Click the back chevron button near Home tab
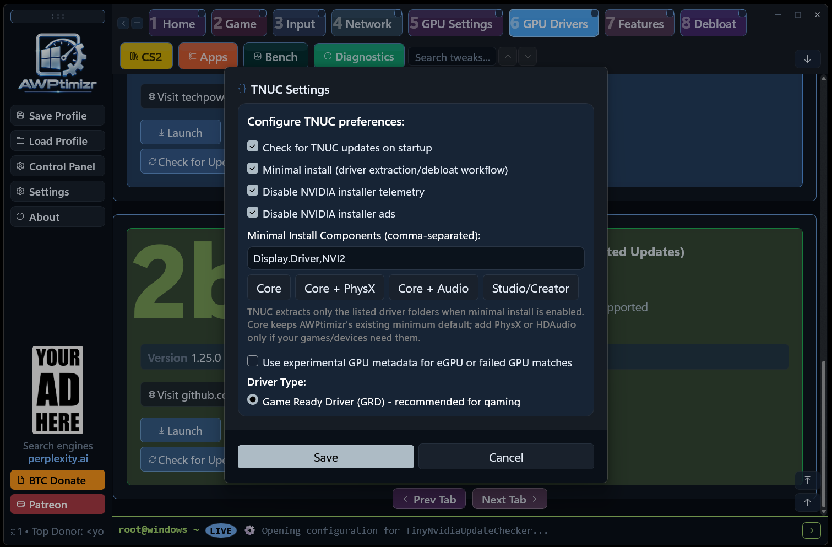Screen dimensions: 832x547 (123, 23)
